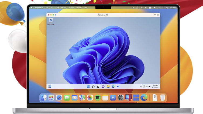
Task: Open the Apple menu
Action: [x=32, y=8]
